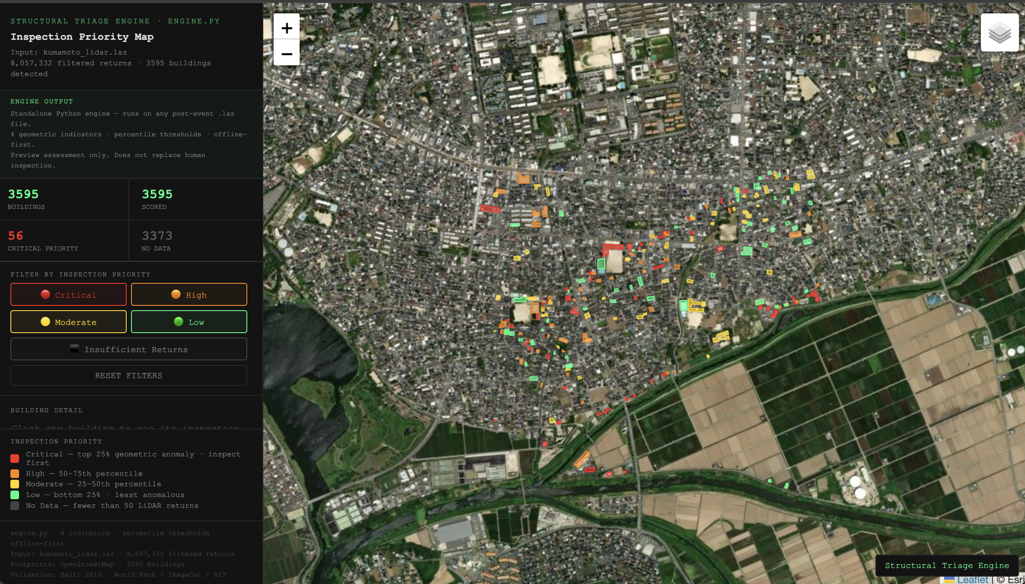Click 'No Data — fewer than 50 LiDAR returns'

click(112, 506)
